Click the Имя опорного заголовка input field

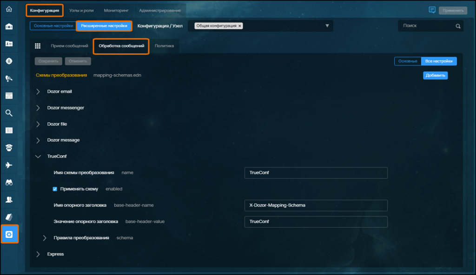pyautogui.click(x=316, y=205)
